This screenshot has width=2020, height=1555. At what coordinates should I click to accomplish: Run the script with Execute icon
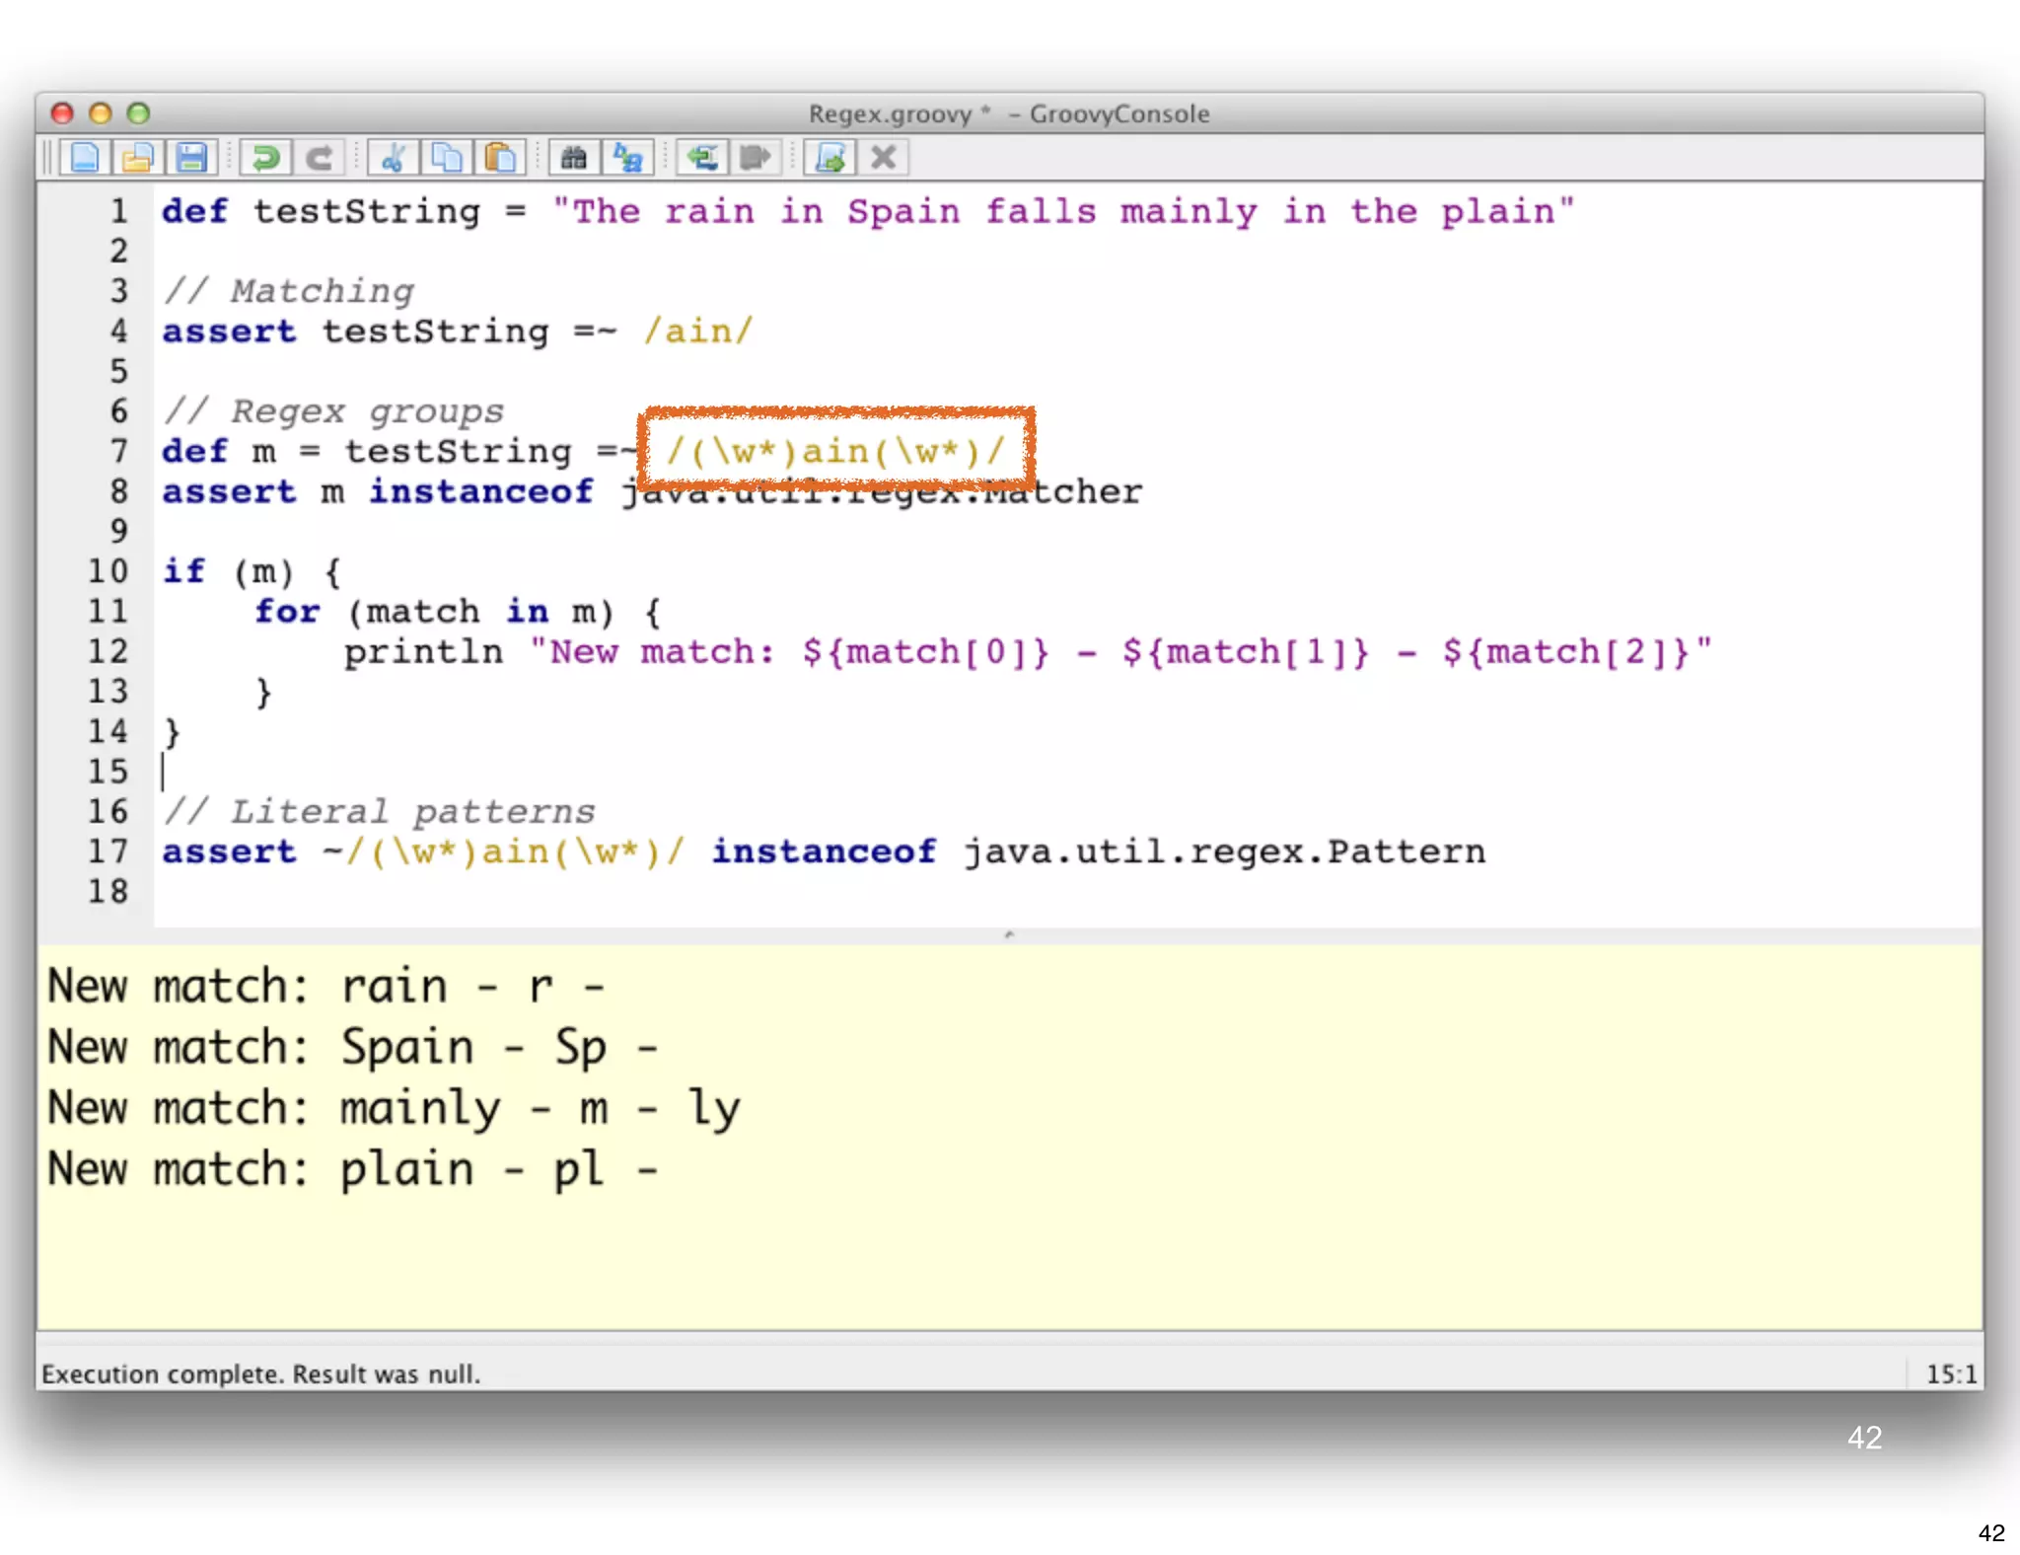click(x=830, y=158)
